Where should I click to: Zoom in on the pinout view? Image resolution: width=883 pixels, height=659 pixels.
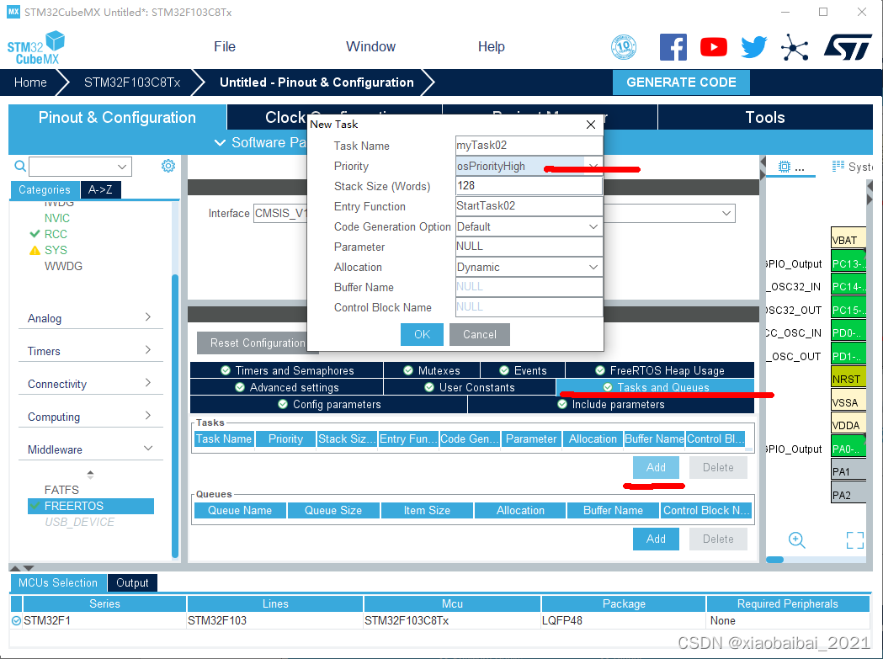pyautogui.click(x=796, y=539)
